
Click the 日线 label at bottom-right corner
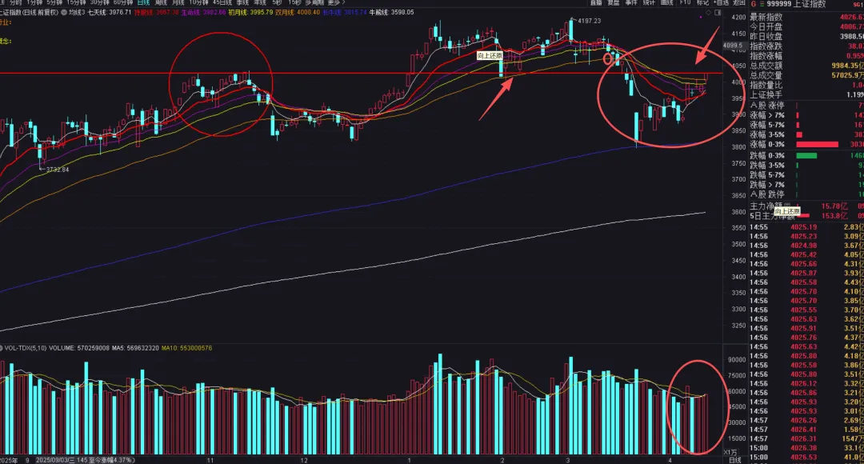pyautogui.click(x=734, y=460)
